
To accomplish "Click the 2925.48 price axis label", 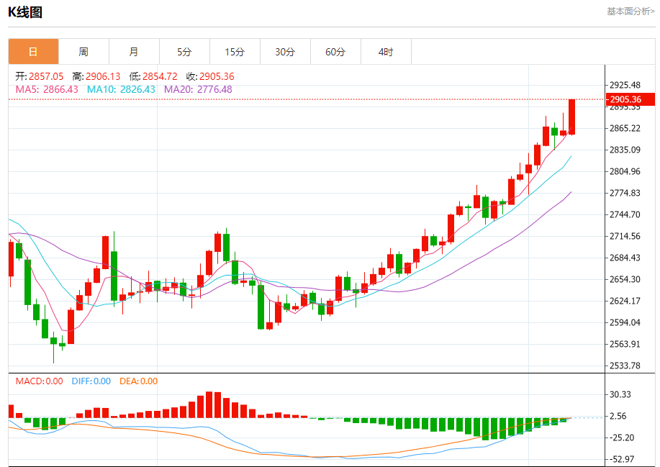I will click(x=625, y=85).
